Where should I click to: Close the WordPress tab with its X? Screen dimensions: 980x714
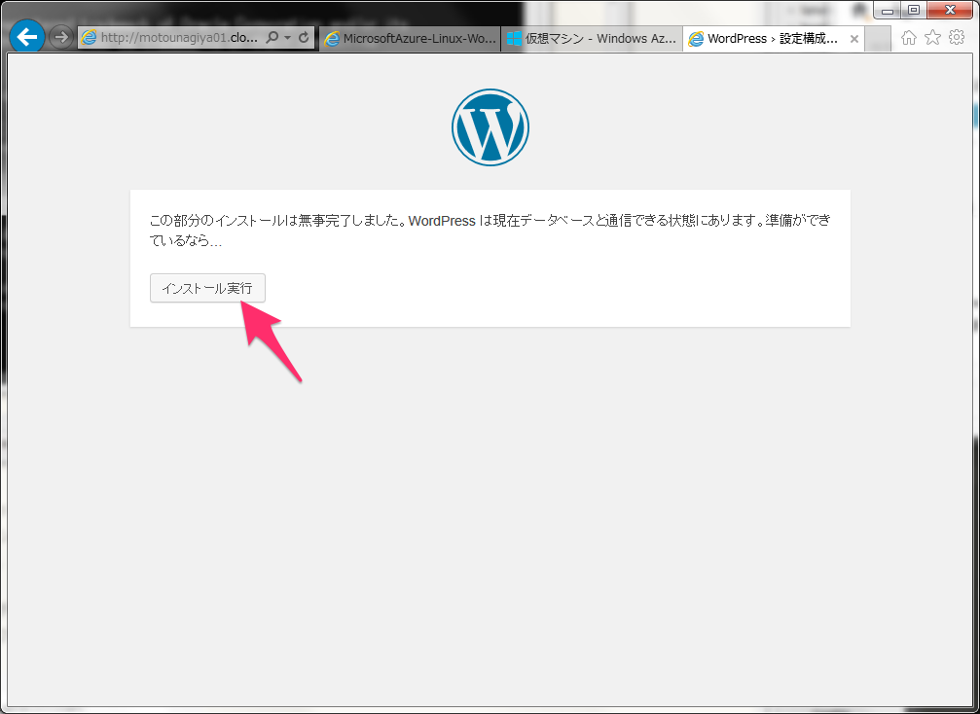point(854,39)
